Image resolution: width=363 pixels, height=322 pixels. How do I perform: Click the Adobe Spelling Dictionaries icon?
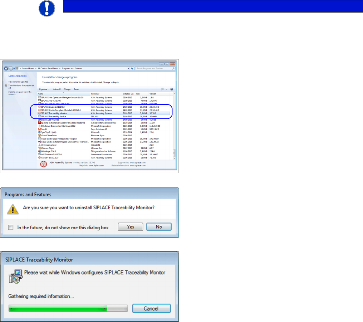39,123
